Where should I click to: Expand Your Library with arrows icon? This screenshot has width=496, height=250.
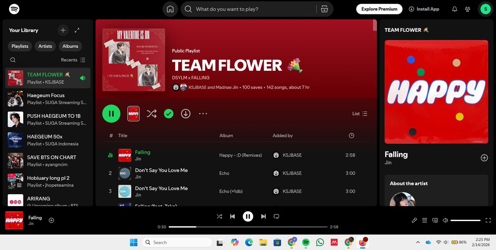click(77, 30)
